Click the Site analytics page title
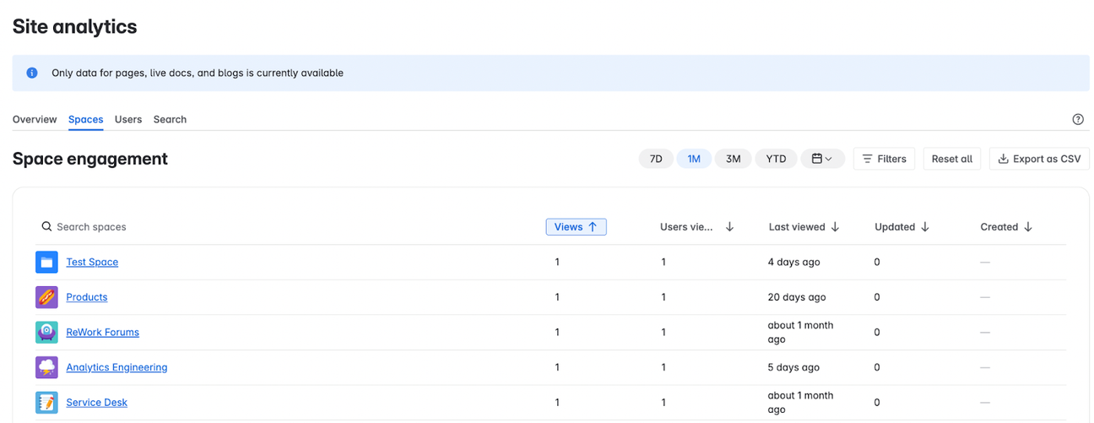This screenshot has width=1094, height=423. click(74, 26)
